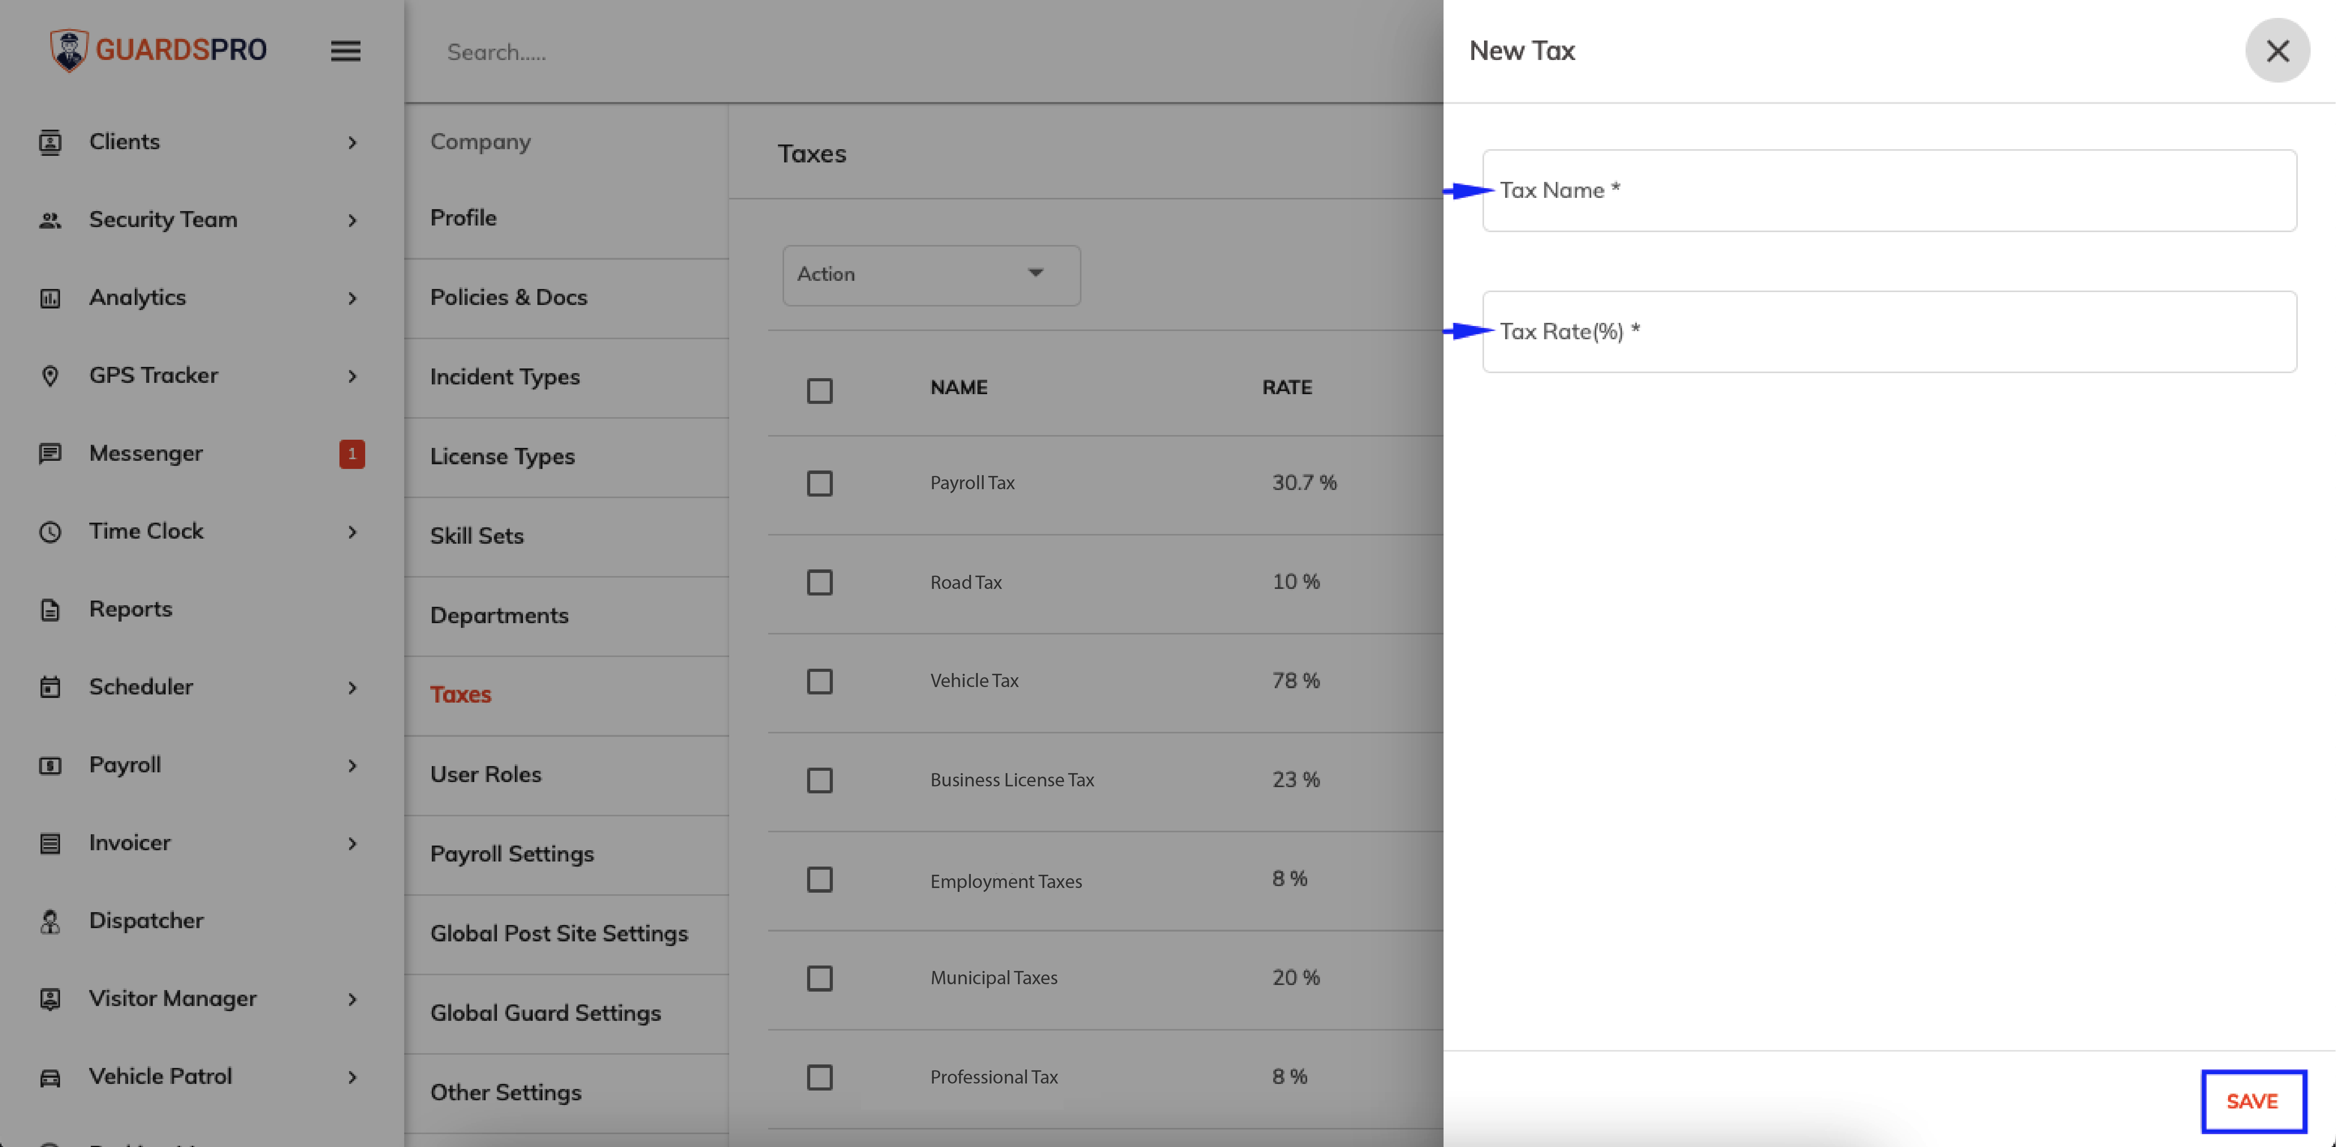Toggle the select-all checkbox in table header

tap(820, 391)
